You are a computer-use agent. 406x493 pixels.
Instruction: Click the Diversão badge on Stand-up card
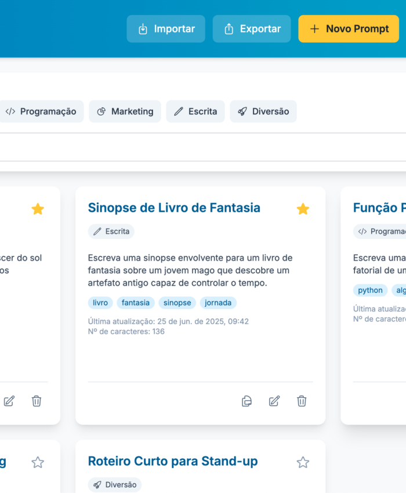pyautogui.click(x=114, y=484)
